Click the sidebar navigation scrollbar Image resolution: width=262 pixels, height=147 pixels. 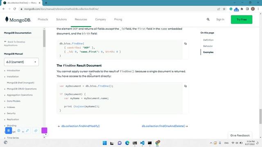44,38
